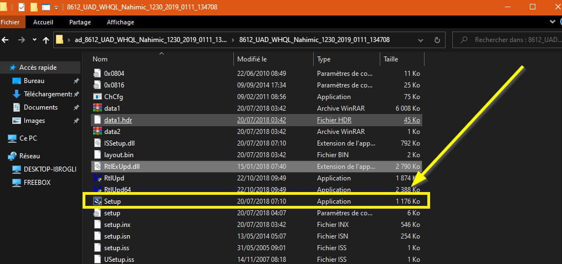Click the 6 008 Ko size value
562x264 pixels.
click(x=407, y=108)
